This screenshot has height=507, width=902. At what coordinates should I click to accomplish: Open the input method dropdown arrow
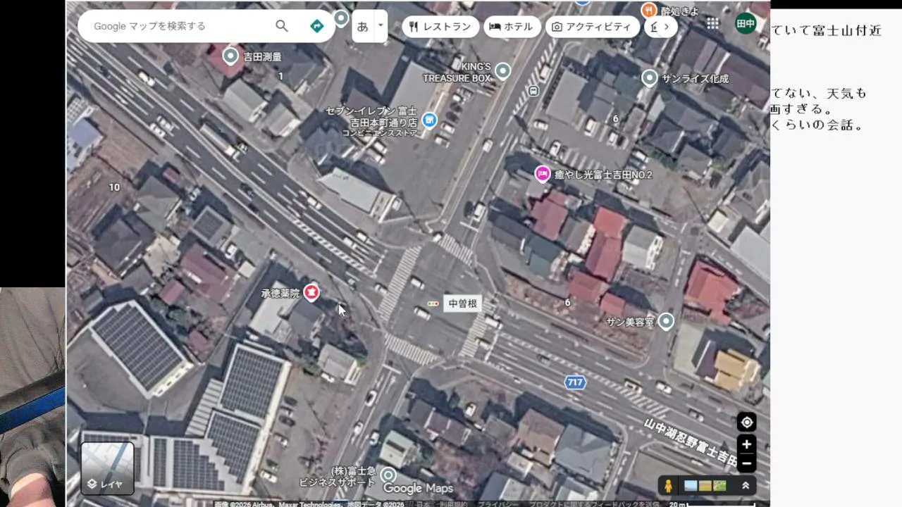point(381,25)
